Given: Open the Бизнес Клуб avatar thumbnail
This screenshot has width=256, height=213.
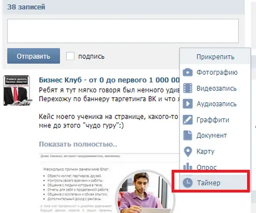Looking at the screenshot, I should [x=17, y=91].
